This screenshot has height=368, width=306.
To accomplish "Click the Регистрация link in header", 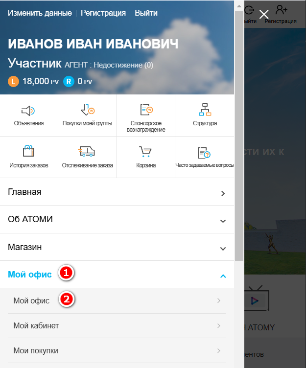I will (103, 13).
